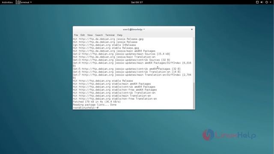The image size is (274, 154).
Task: Click the window title user1@linuxhelp
Action: coord(134,30)
